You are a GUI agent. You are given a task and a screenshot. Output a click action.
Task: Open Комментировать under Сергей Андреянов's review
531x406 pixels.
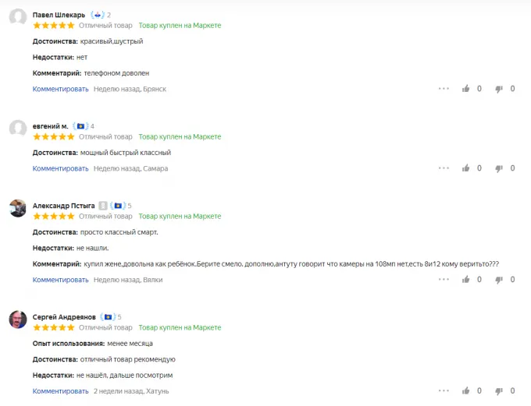pyautogui.click(x=61, y=391)
